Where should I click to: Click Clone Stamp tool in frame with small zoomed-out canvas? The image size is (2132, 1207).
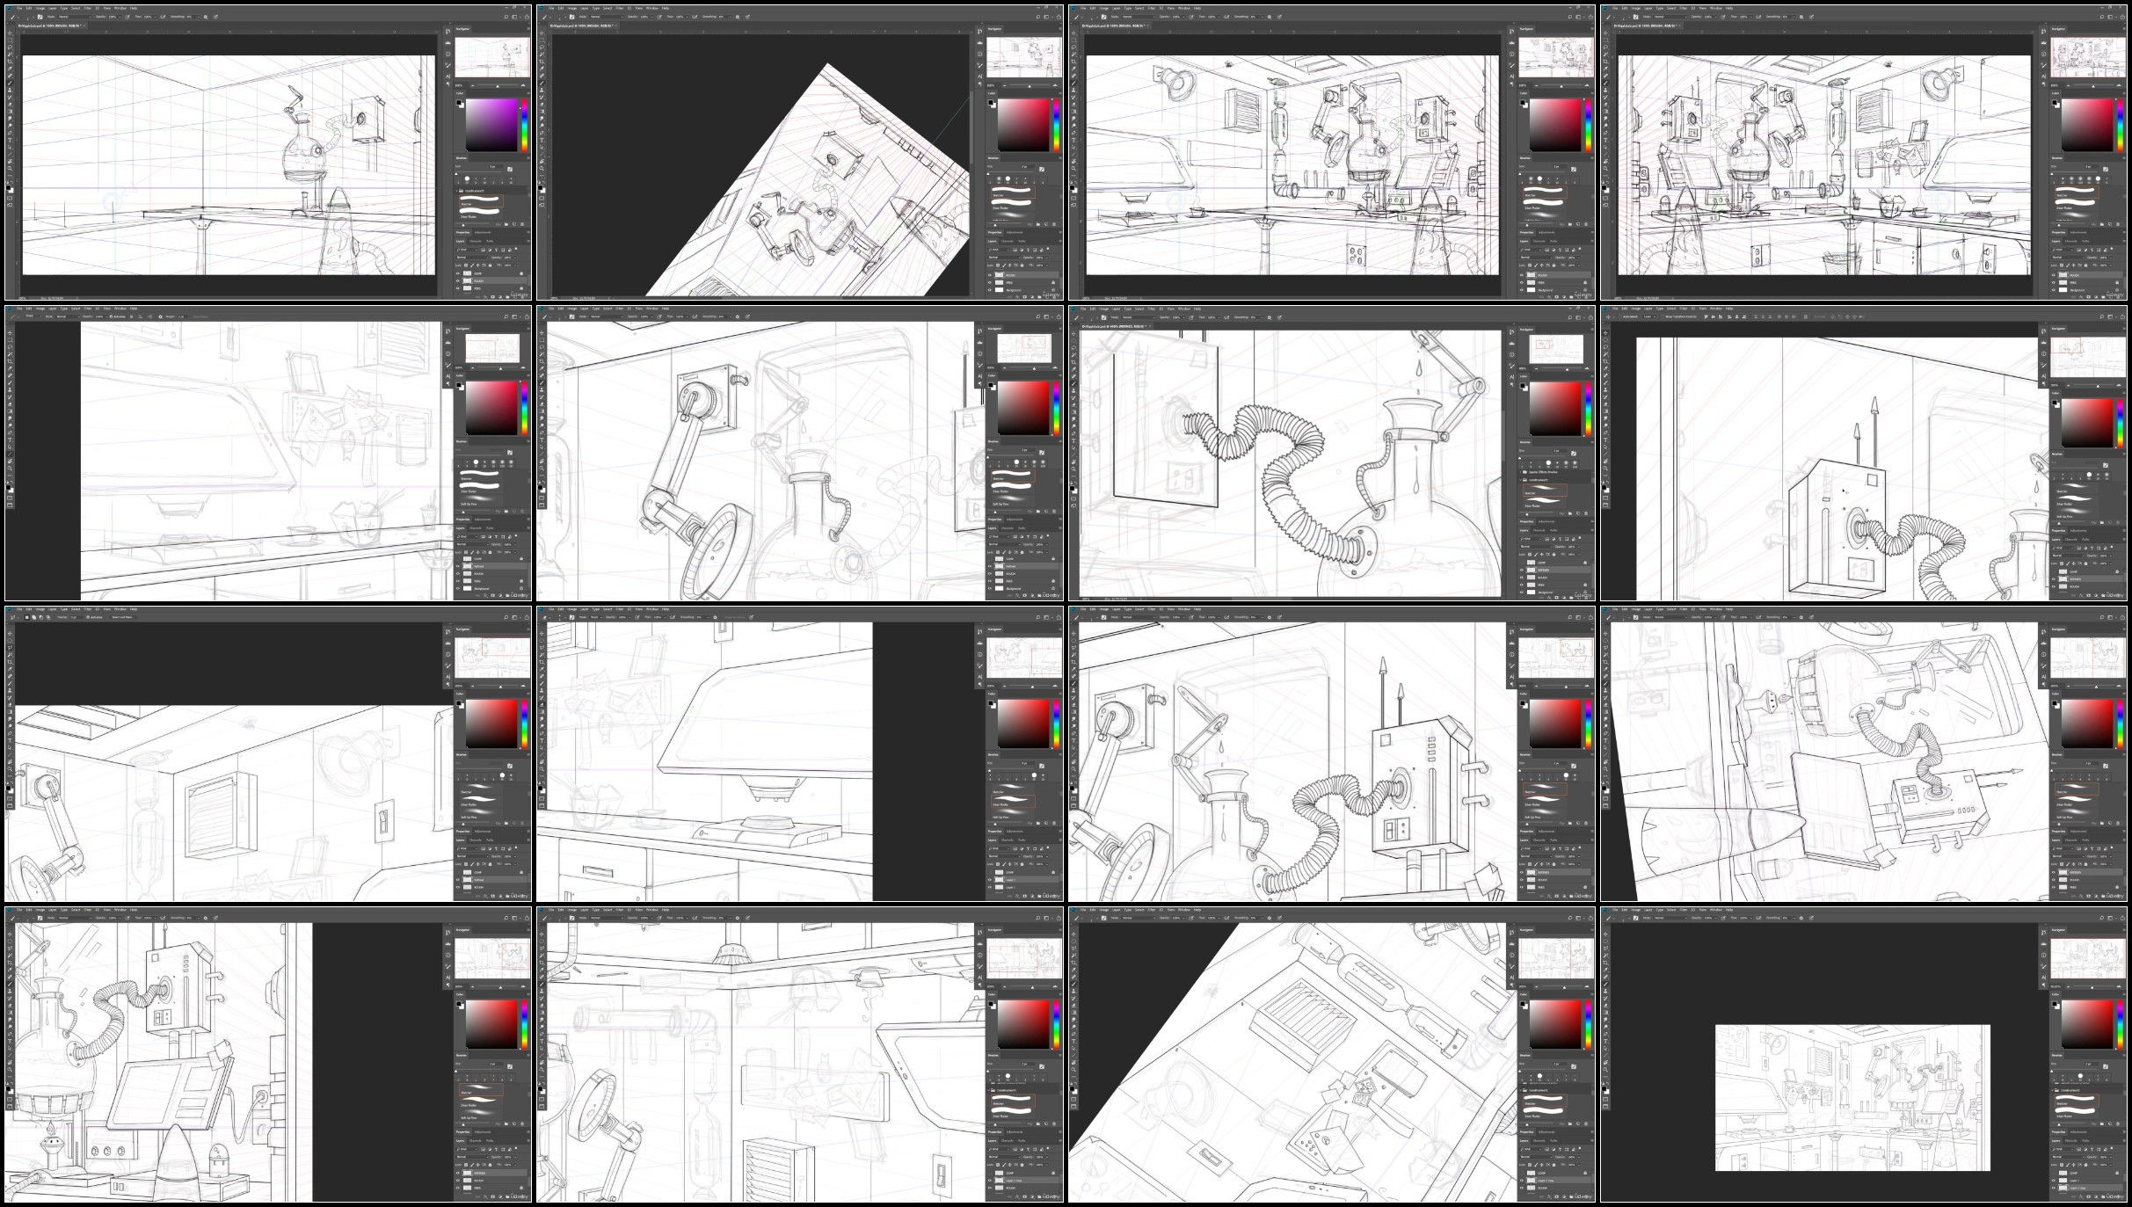point(1605,991)
